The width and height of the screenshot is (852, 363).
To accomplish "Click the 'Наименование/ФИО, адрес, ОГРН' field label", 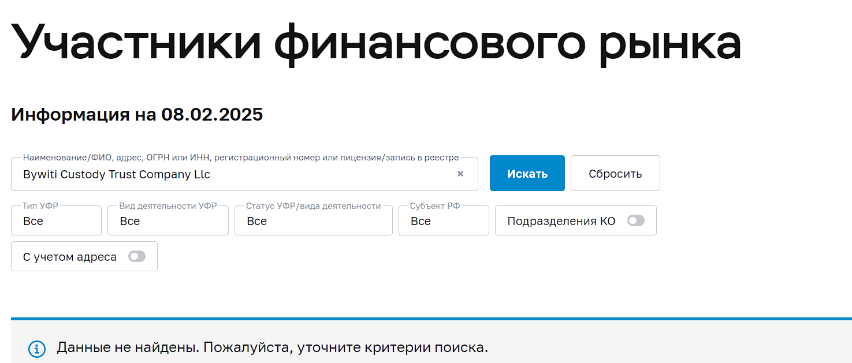I will click(x=240, y=158).
